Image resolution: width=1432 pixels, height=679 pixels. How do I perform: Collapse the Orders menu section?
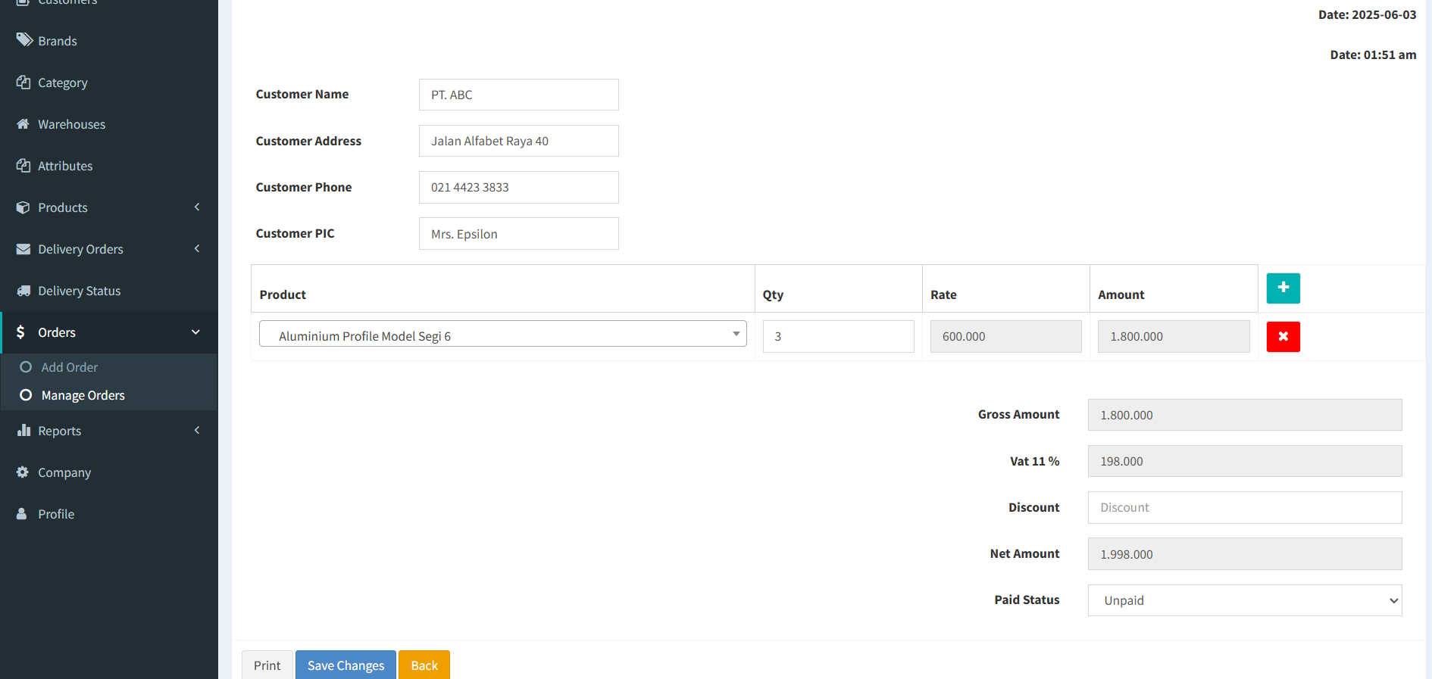tap(195, 332)
